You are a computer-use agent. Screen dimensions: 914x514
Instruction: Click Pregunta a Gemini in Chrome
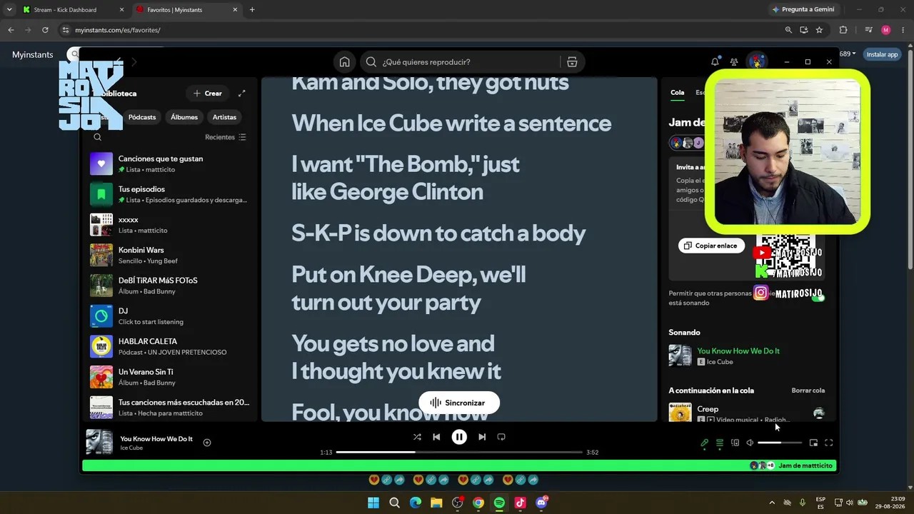803,10
